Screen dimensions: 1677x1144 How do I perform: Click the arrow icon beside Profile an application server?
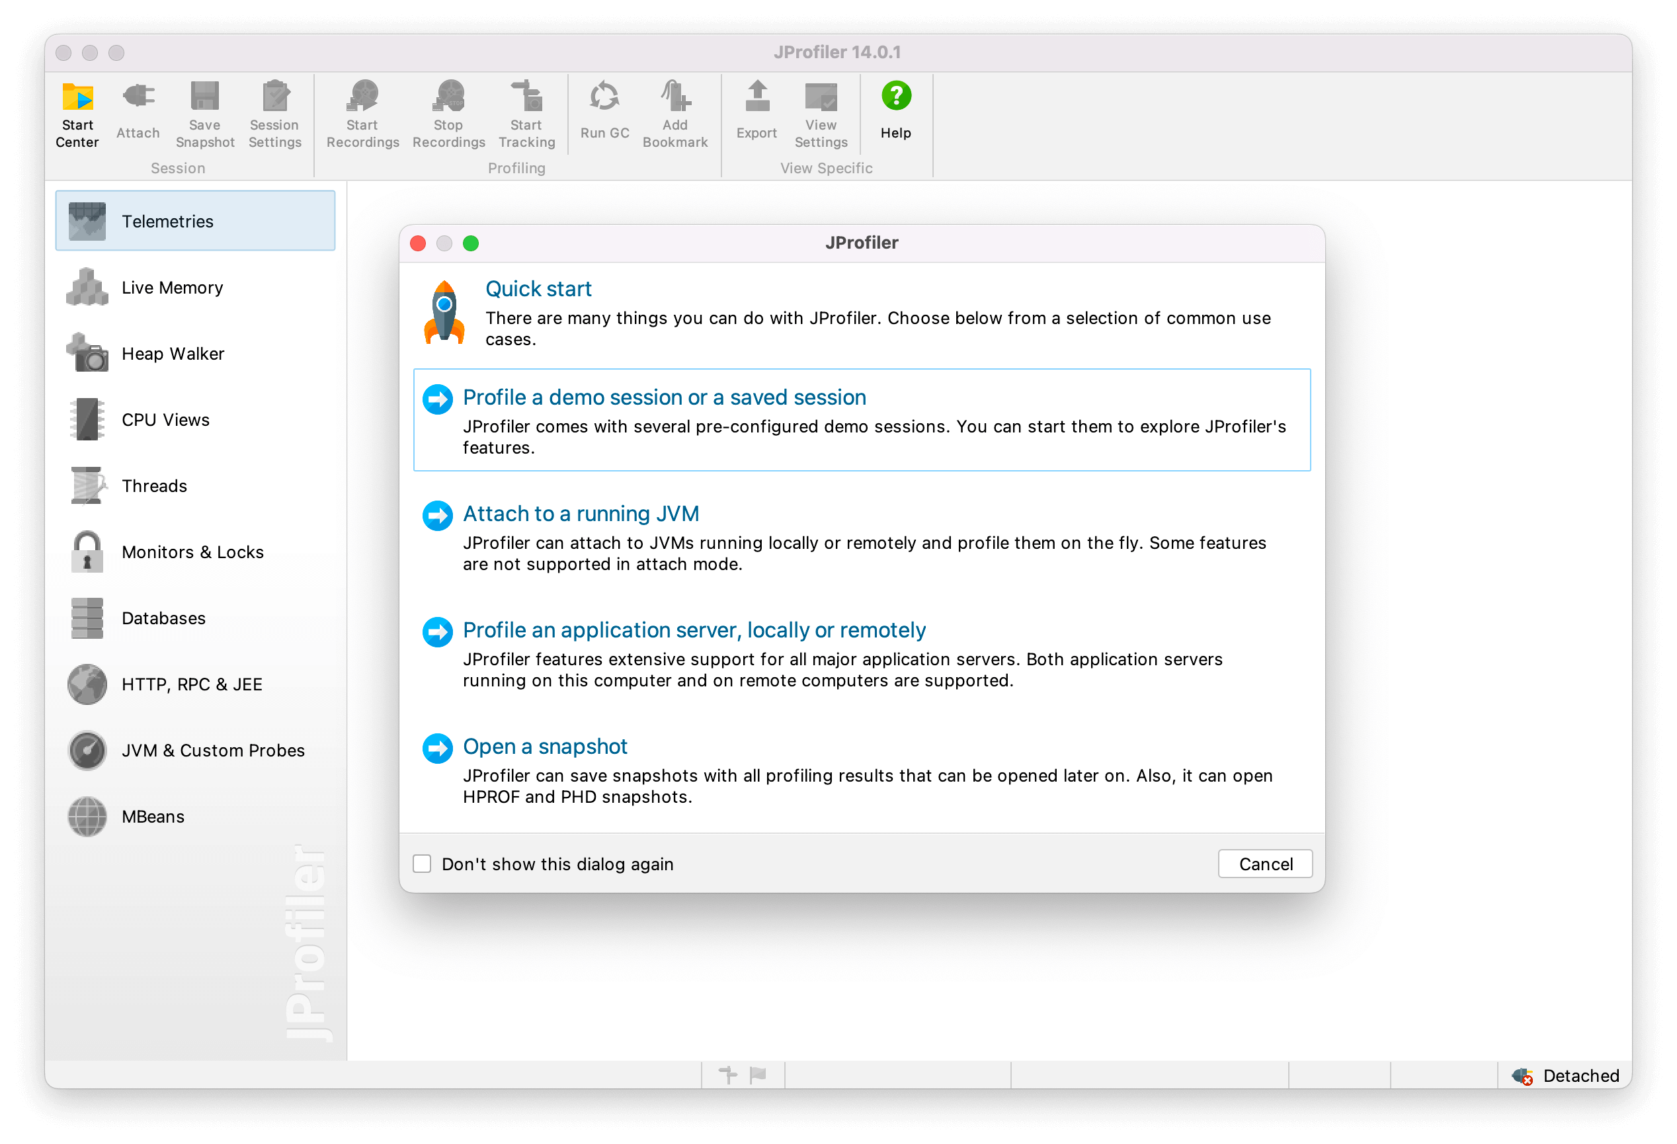pyautogui.click(x=437, y=632)
